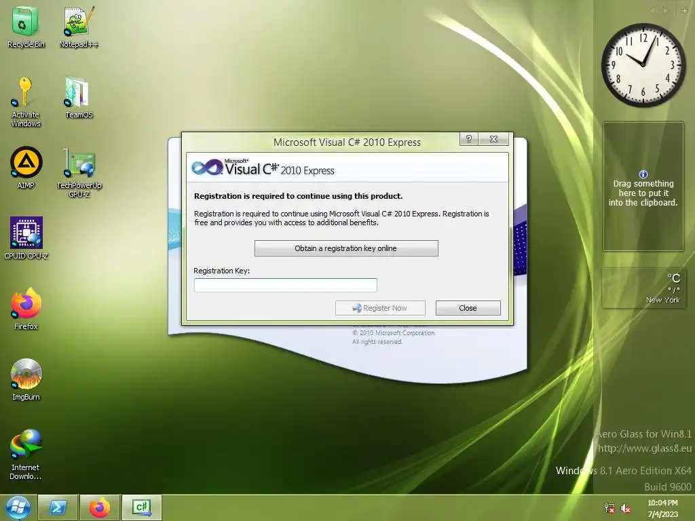Image resolution: width=695 pixels, height=521 pixels.
Task: Go to next gadget page arrow
Action: [x=665, y=11]
